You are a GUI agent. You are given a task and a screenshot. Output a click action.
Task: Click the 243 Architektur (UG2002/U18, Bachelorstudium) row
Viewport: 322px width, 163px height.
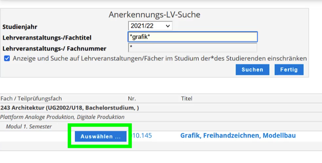point(161,108)
